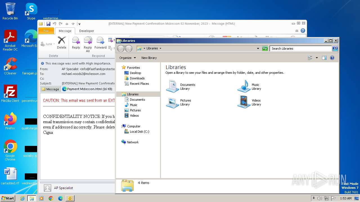Open the Junk dropdown in Outlook ribbon
360x202 pixels.
[48, 44]
